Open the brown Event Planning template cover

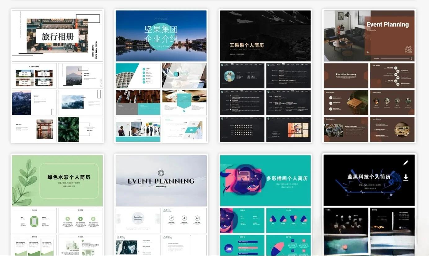click(369, 36)
